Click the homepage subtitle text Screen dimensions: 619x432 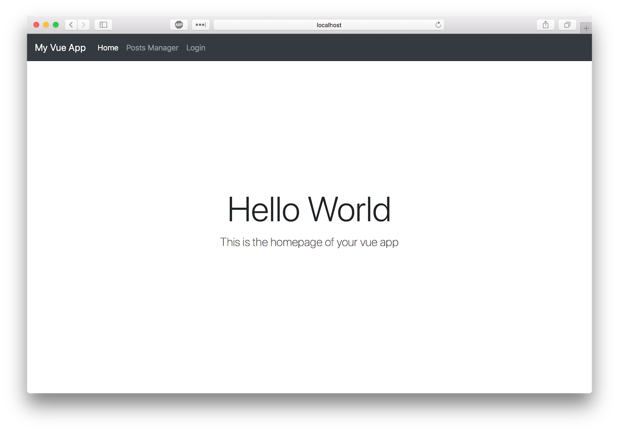tap(309, 242)
